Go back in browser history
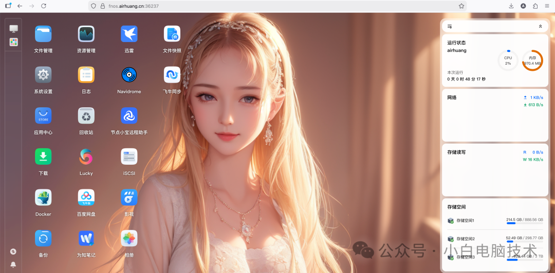This screenshot has height=273, width=555. pos(20,6)
